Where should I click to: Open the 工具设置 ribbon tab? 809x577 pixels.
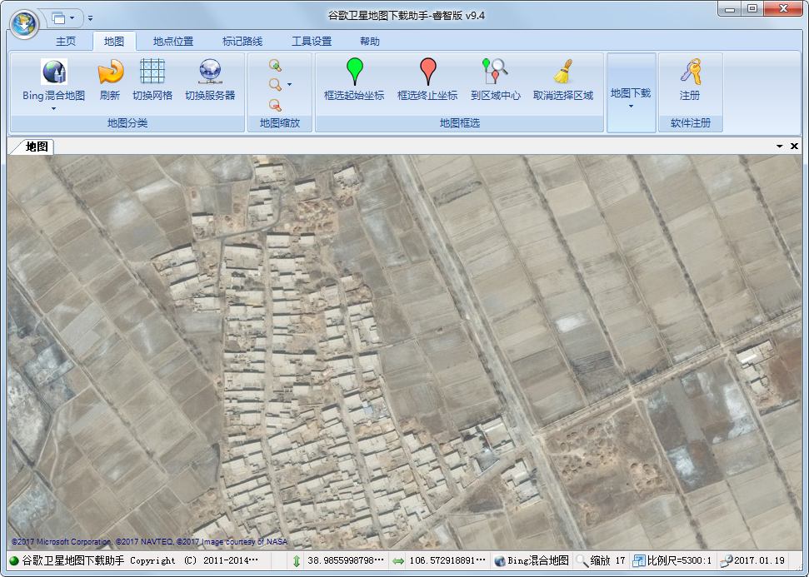312,42
